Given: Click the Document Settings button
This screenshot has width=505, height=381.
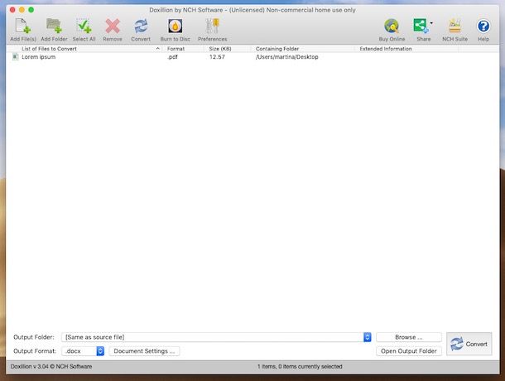Looking at the screenshot, I should [x=144, y=351].
